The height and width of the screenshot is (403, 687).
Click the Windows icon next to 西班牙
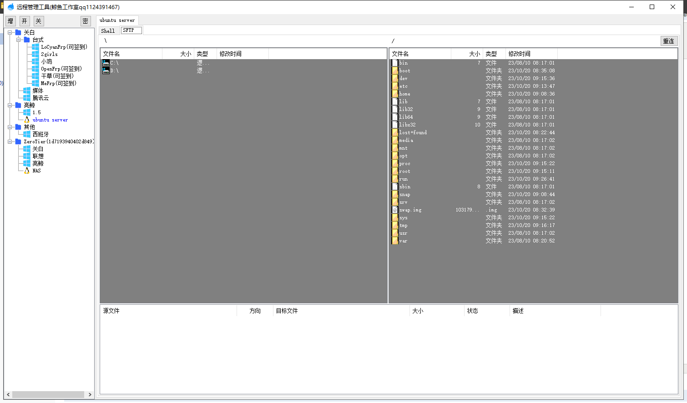coord(27,134)
